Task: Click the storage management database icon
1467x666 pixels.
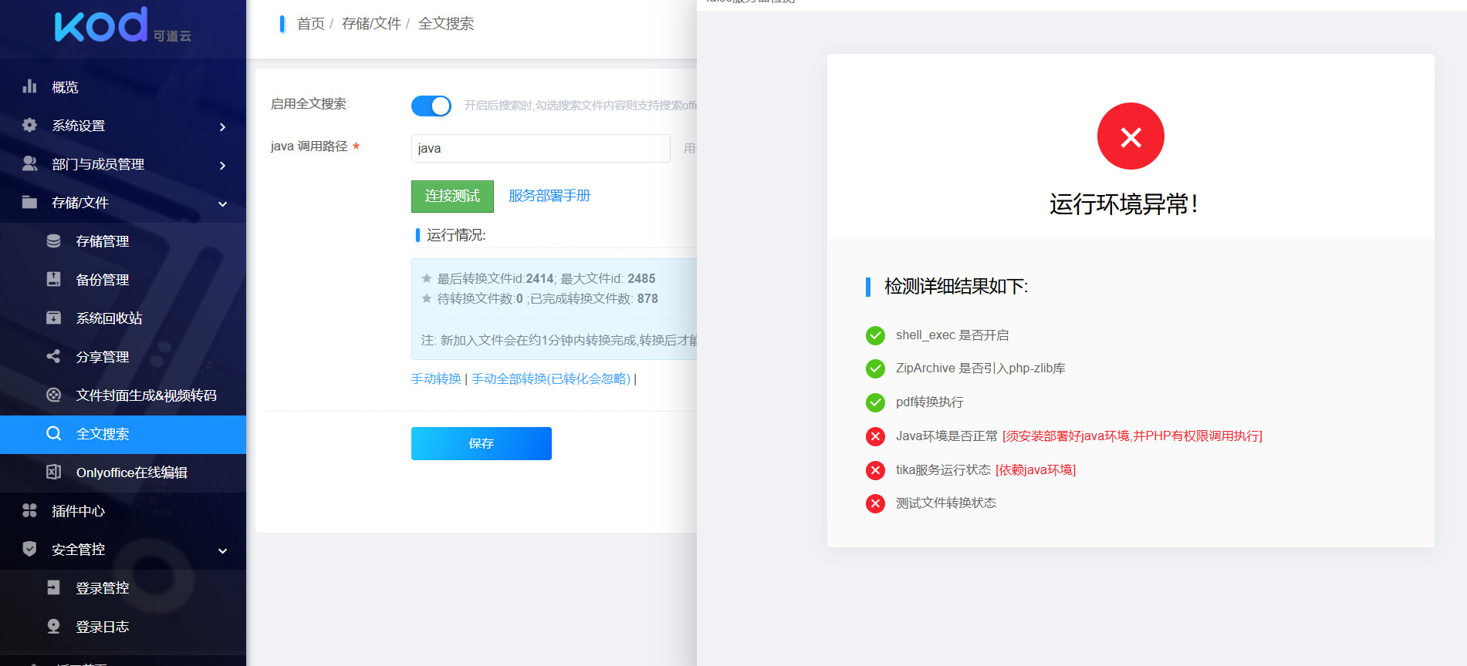Action: click(53, 240)
